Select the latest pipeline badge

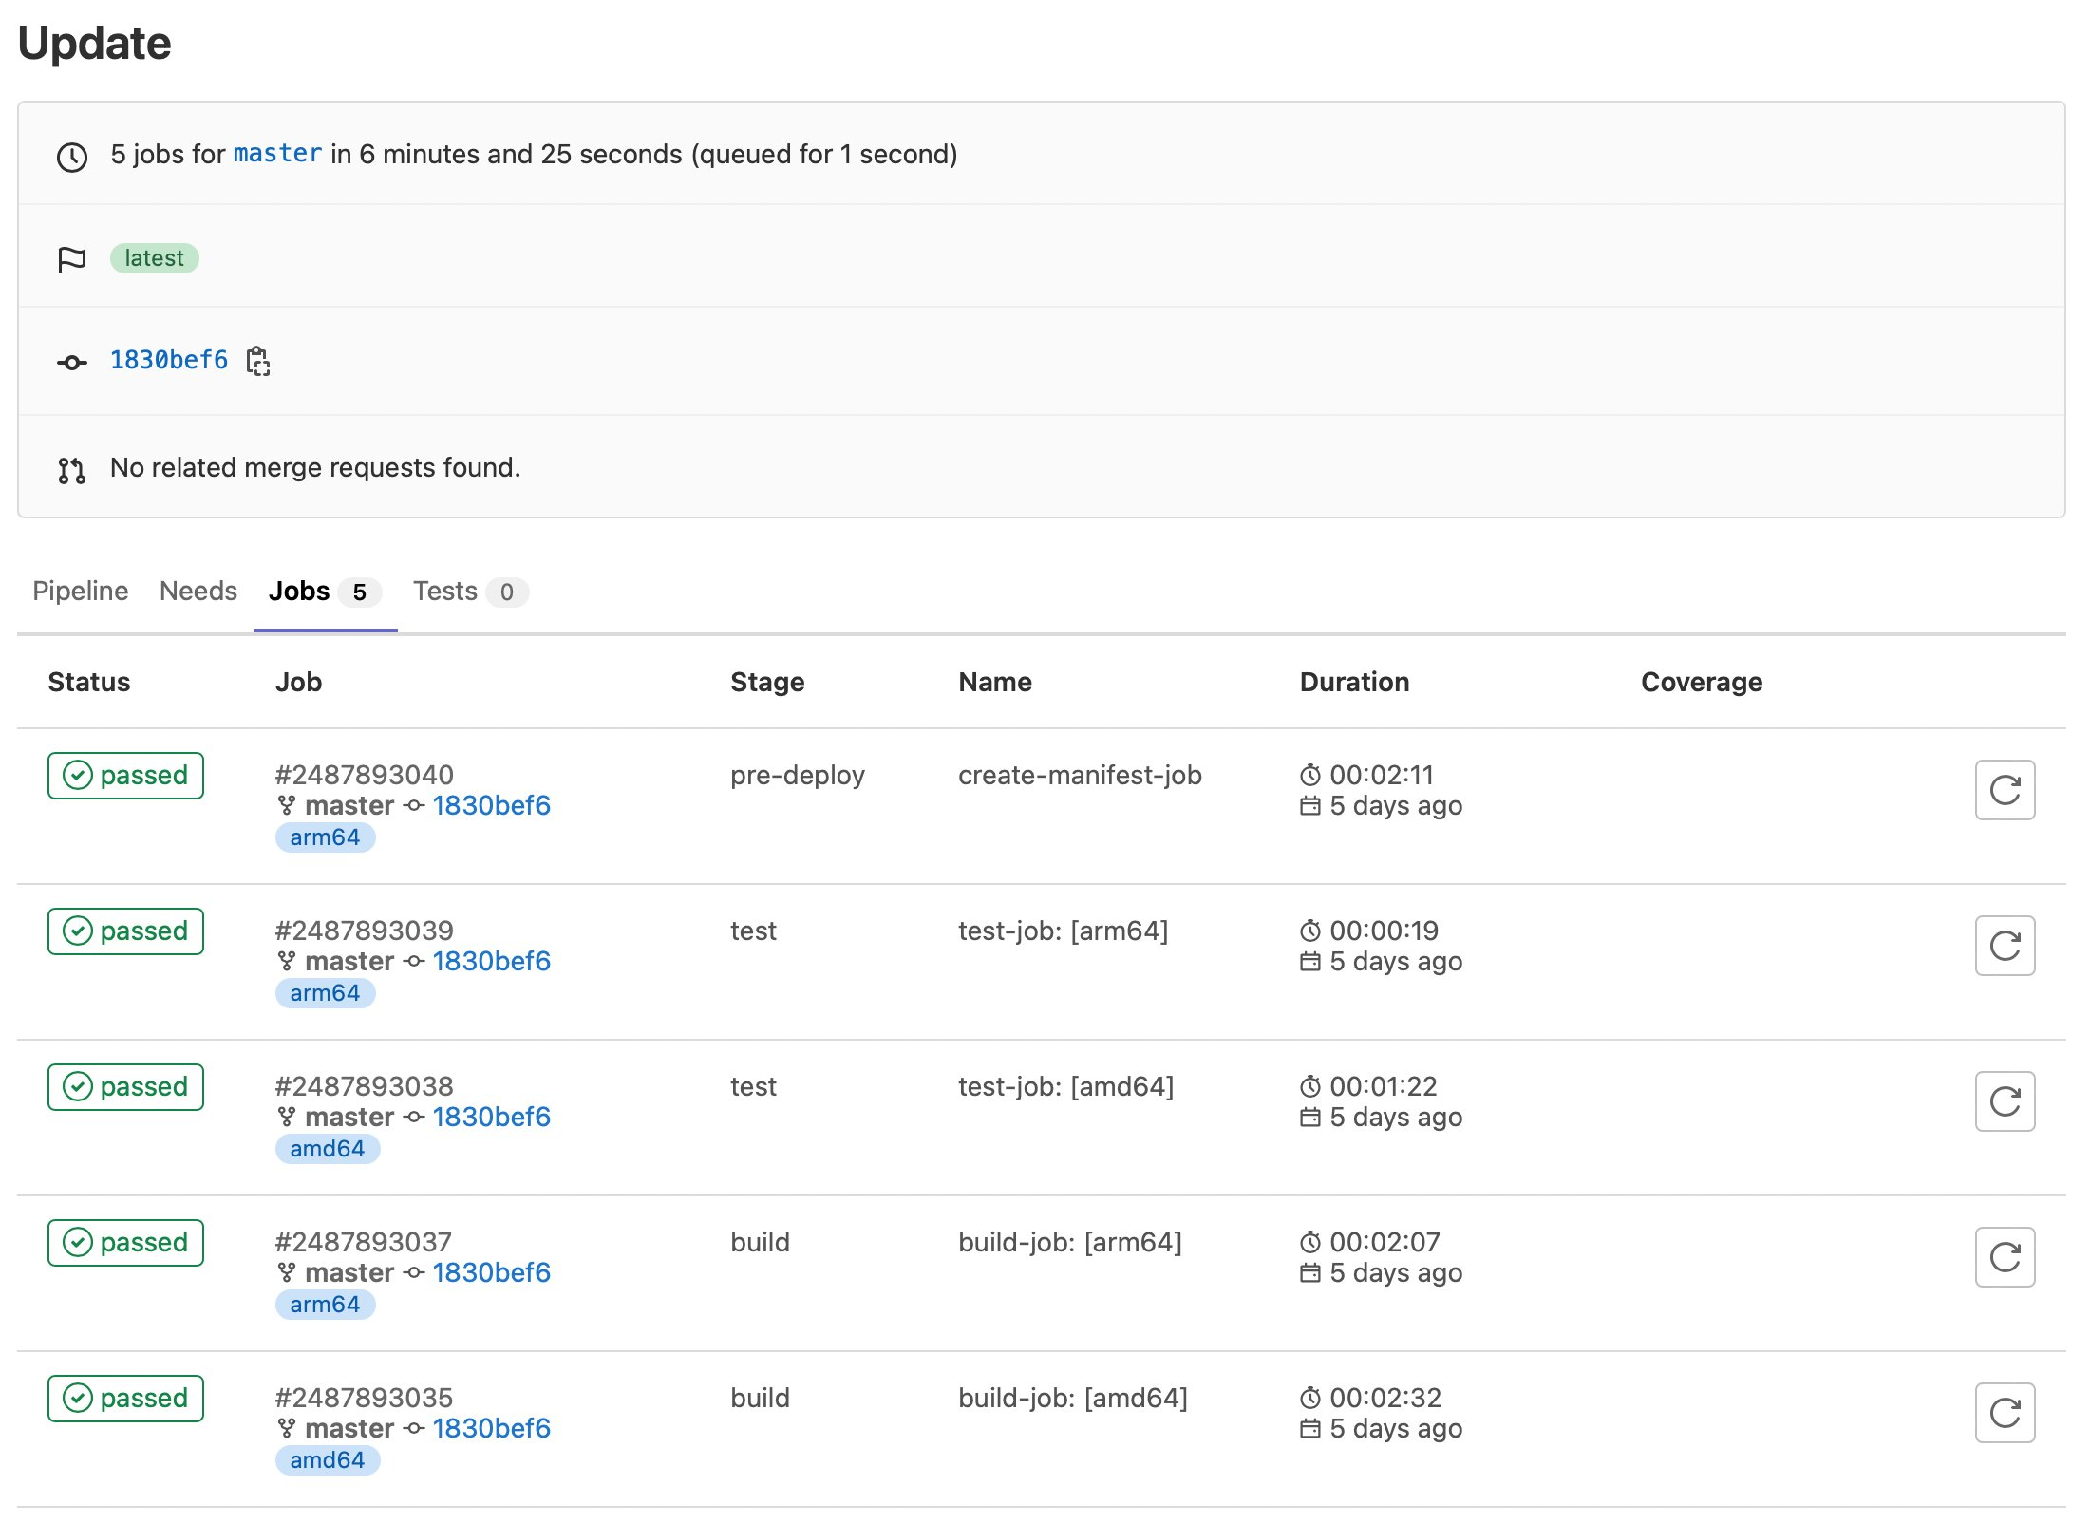tap(155, 257)
